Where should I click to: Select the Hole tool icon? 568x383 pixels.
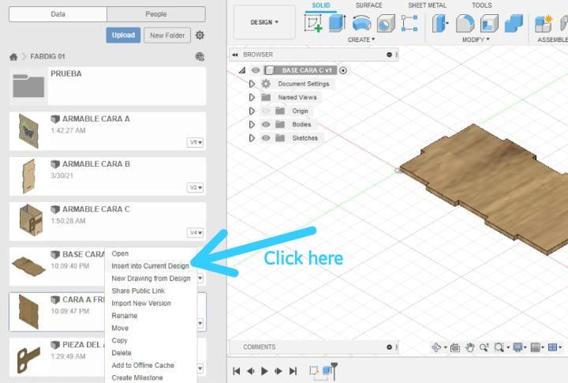[386, 23]
